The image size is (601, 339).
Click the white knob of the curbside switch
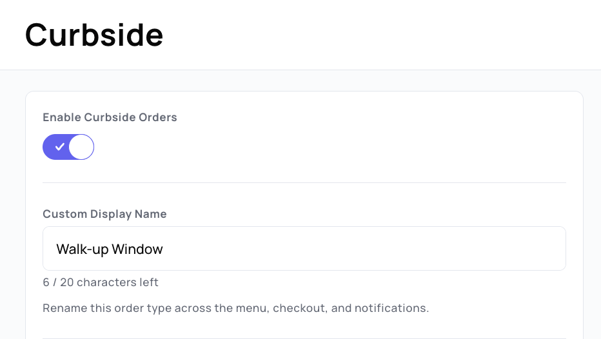pyautogui.click(x=81, y=147)
